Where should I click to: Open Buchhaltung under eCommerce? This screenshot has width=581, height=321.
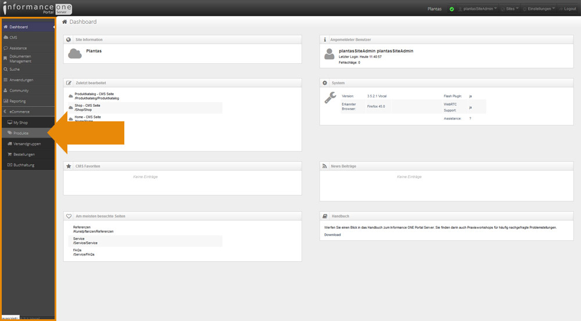[x=28, y=165]
